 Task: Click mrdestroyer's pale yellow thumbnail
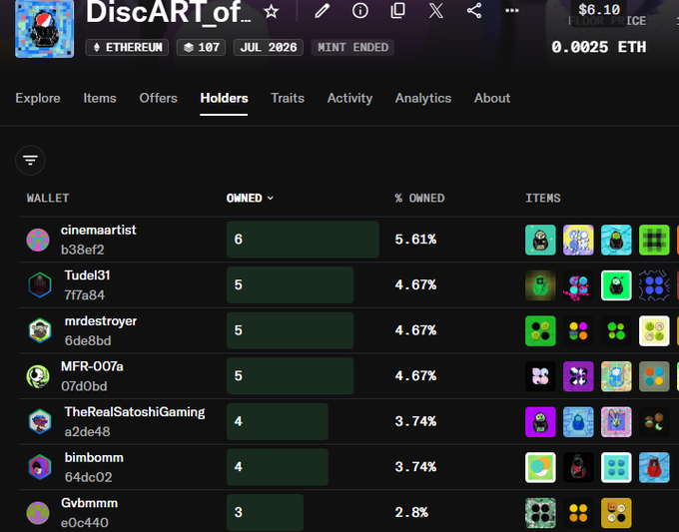pyautogui.click(x=654, y=330)
